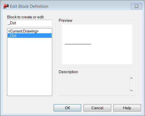Open the Help button
The height and width of the screenshot is (116, 145).
pyautogui.click(x=127, y=108)
